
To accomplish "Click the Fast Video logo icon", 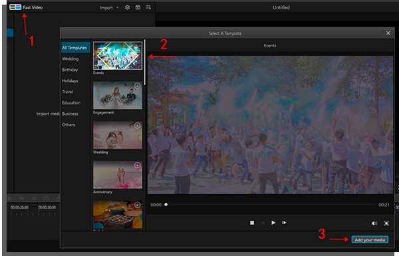I will point(15,7).
